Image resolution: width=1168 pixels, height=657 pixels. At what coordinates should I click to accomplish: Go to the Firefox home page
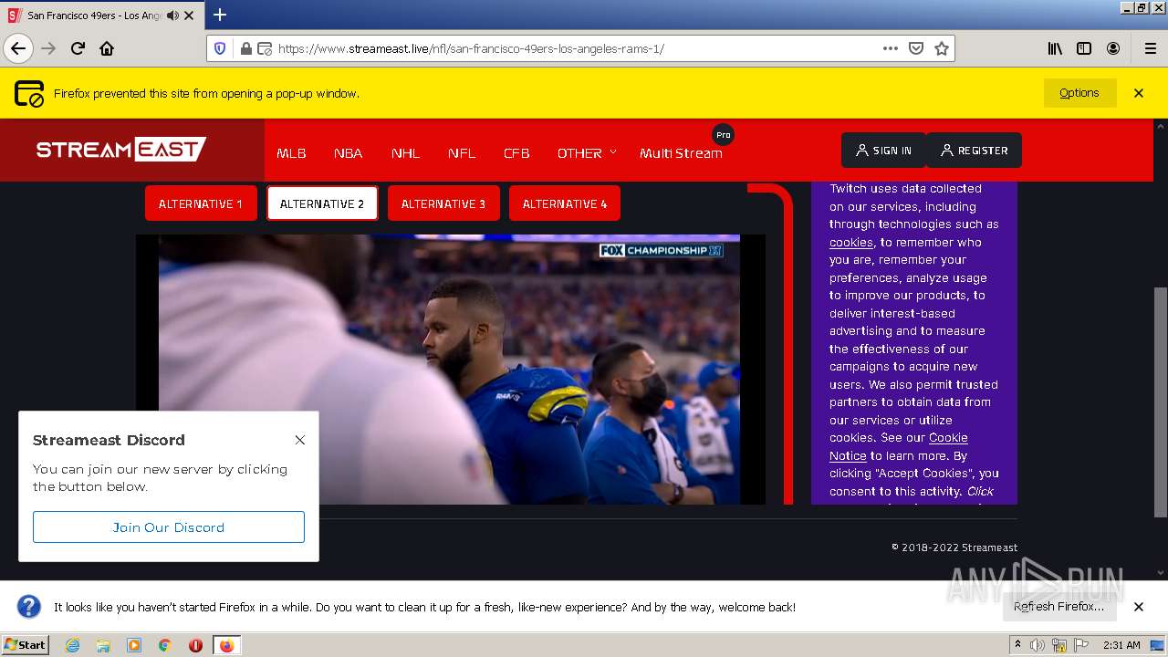(x=107, y=48)
